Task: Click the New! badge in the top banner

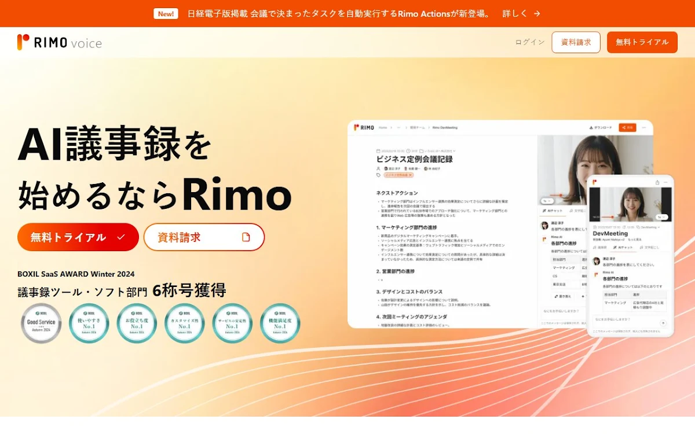Action: pos(166,13)
